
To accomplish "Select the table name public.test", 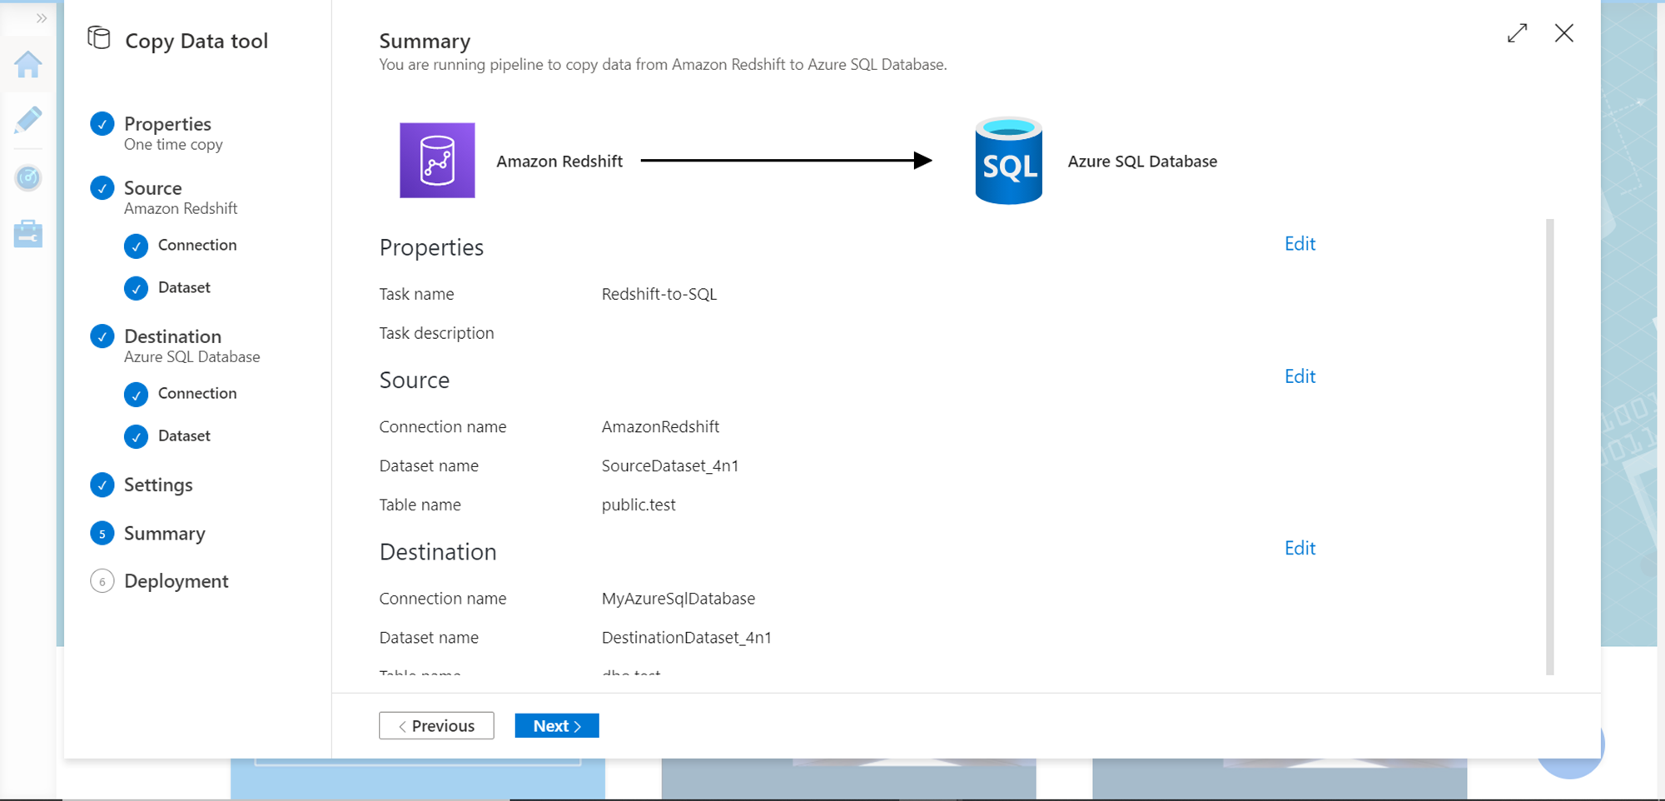I will pos(639,505).
